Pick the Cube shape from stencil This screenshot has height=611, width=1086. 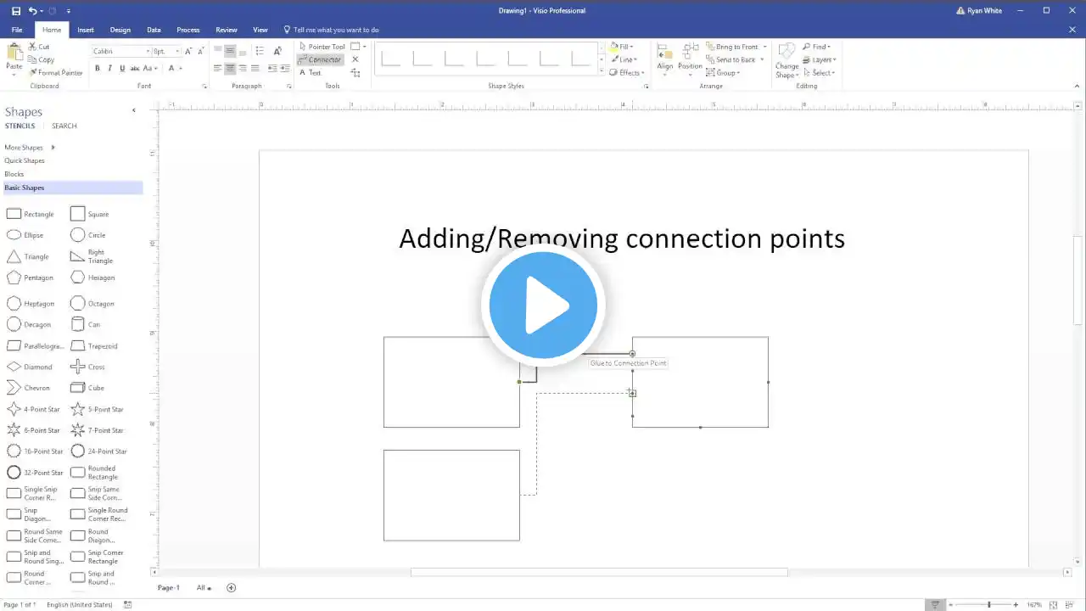point(87,388)
